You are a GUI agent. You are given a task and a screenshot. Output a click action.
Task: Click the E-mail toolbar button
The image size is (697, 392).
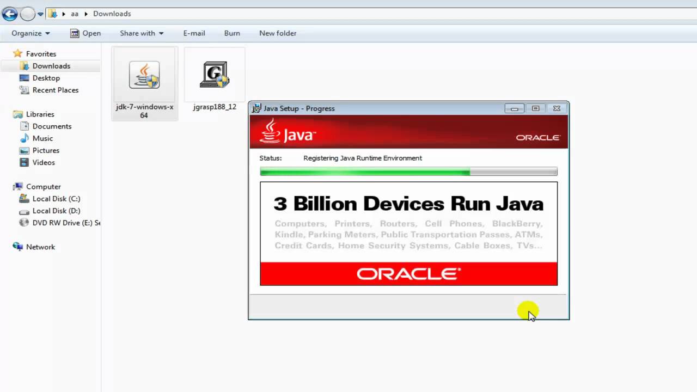click(194, 33)
